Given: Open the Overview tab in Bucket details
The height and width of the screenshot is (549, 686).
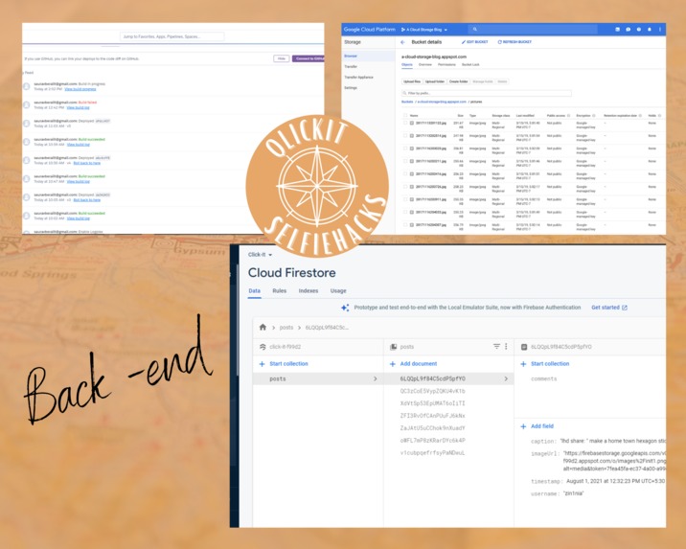Looking at the screenshot, I should 424,65.
